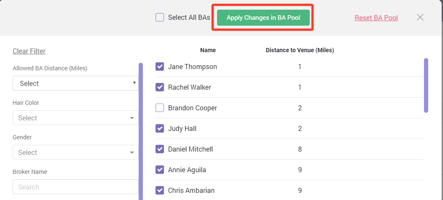The width and height of the screenshot is (443, 200).
Task: Click the Name column header
Action: point(208,50)
